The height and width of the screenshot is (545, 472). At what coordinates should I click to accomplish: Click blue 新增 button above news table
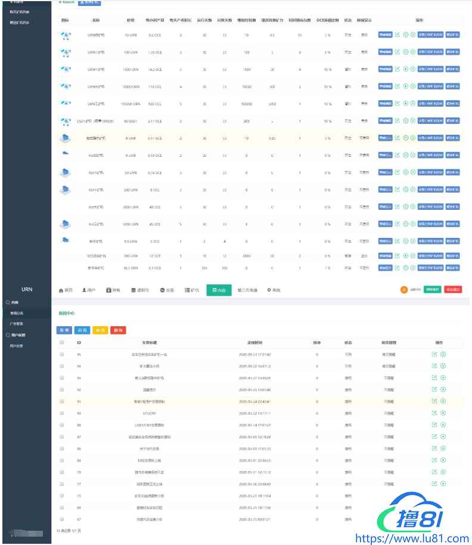64,330
